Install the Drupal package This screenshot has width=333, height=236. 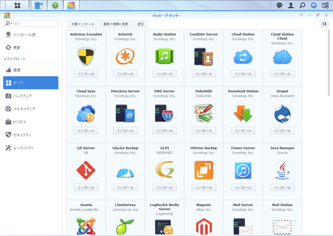pos(282,130)
